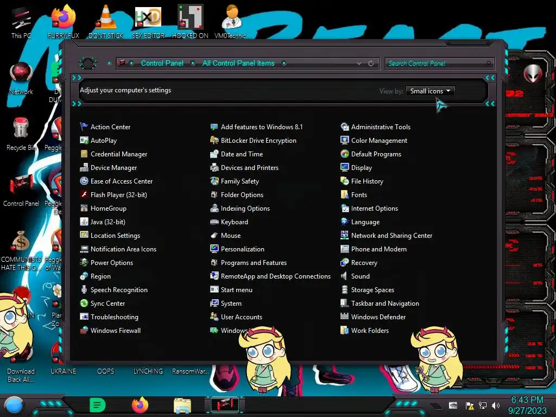Open Device Manager icon
The image size is (556, 417).
pyautogui.click(x=84, y=167)
